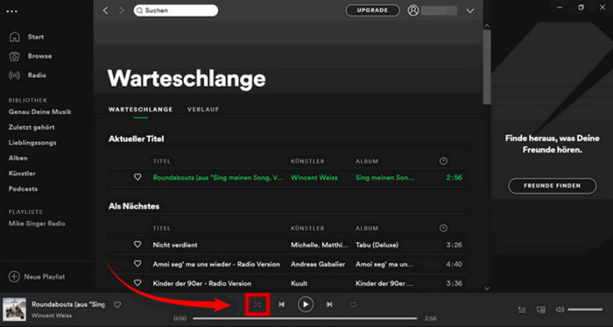Click Wincent Weiss in the now-playing bar
The height and width of the screenshot is (327, 613).
coord(52,316)
